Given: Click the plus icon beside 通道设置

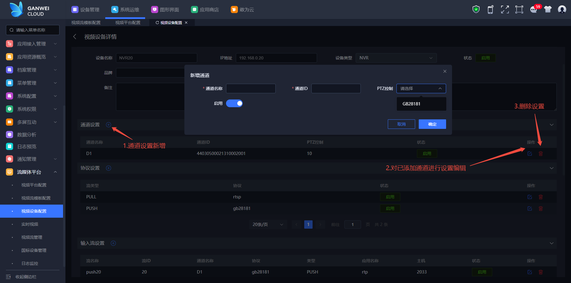Looking at the screenshot, I should 109,125.
